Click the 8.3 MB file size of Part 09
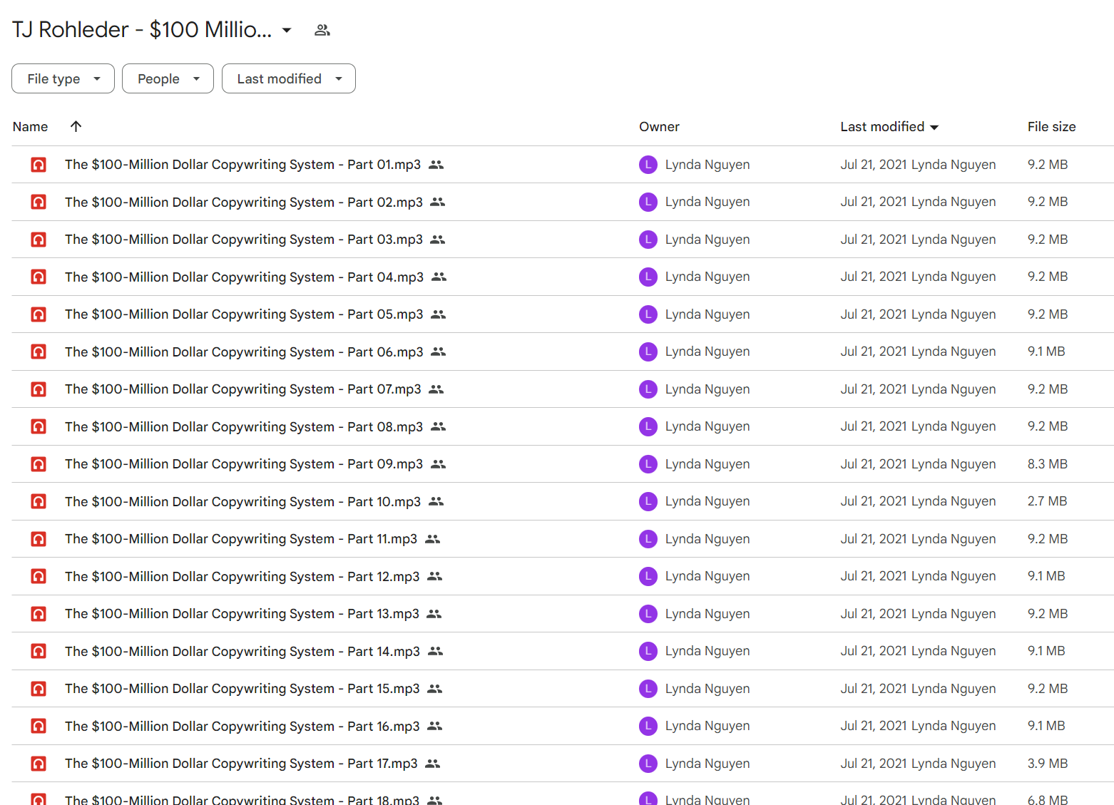Viewport: 1114px width, 805px height. [1047, 464]
